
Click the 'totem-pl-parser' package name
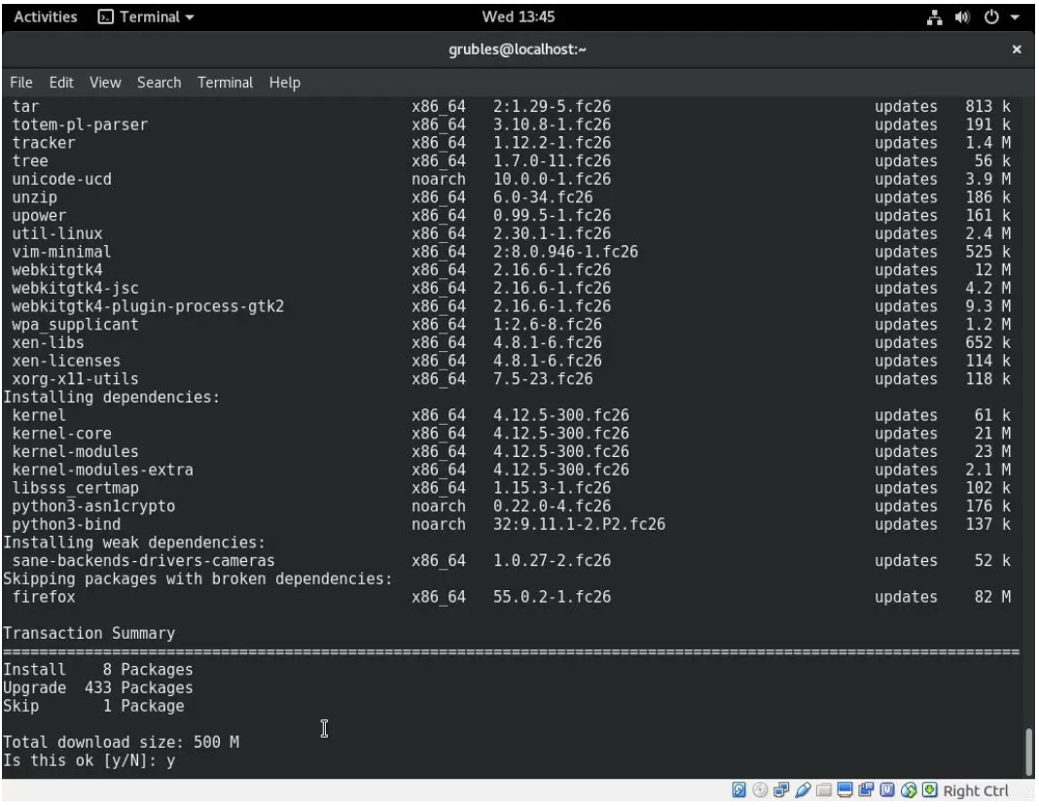80,124
